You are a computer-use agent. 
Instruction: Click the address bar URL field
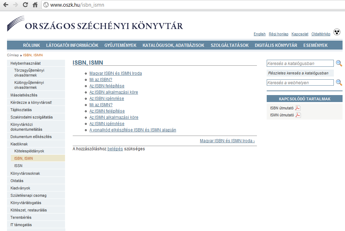click(193, 5)
